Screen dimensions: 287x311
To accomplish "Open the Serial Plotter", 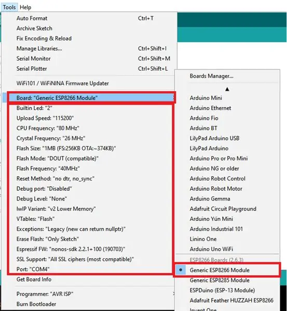I will tap(89, 68).
